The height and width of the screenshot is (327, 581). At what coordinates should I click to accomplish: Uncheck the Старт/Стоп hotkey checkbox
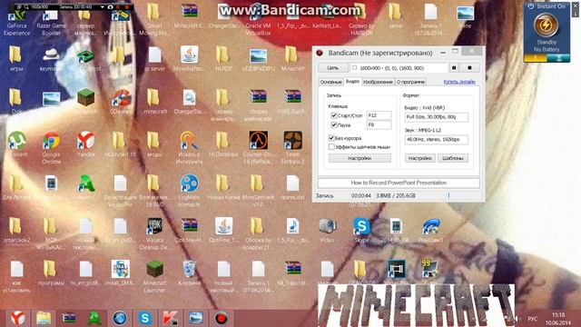[x=334, y=115]
